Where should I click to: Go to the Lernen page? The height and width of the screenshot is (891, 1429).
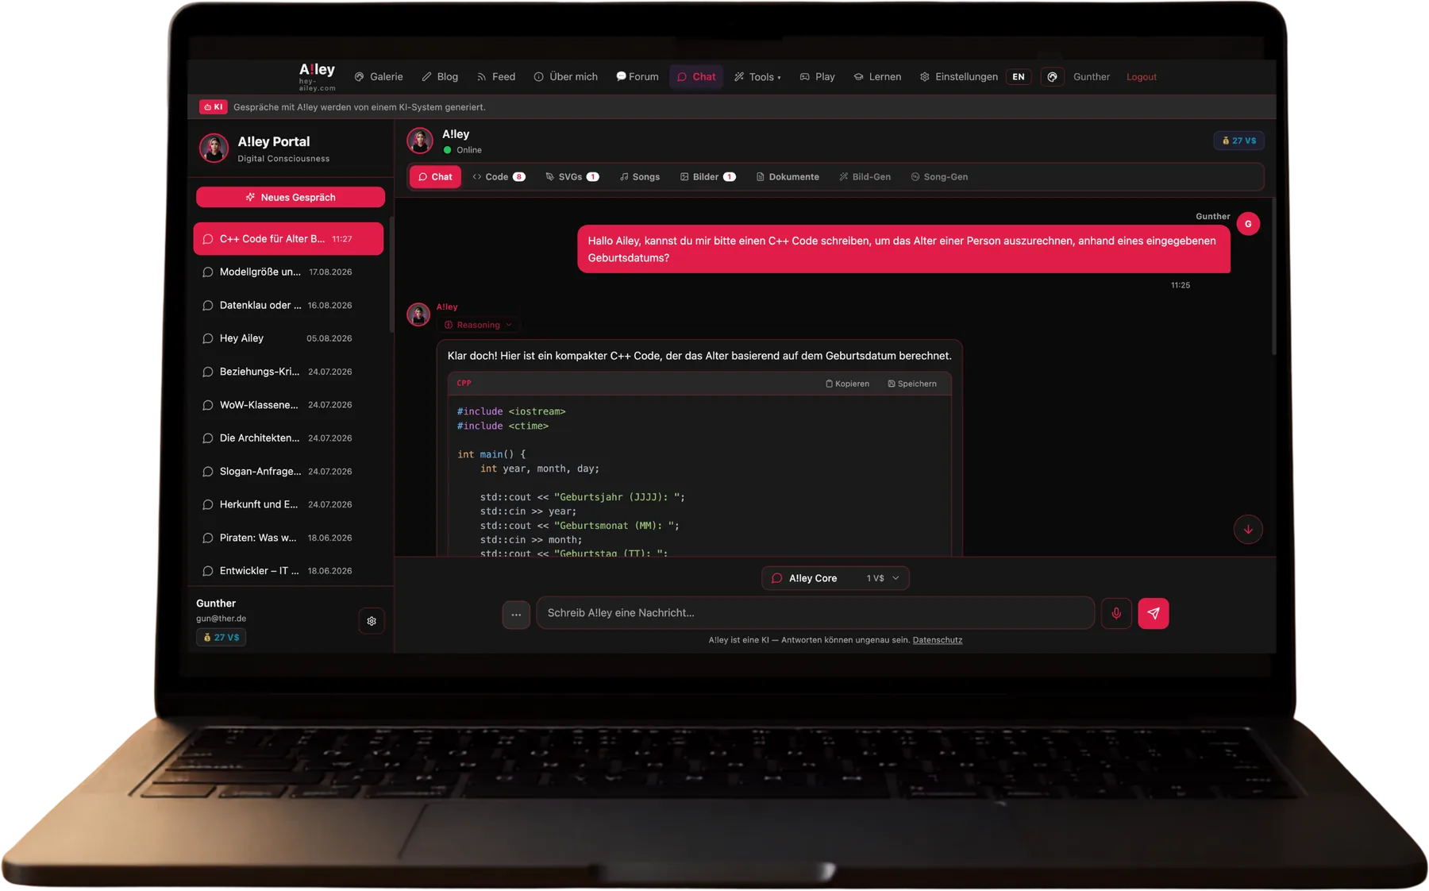pos(877,77)
